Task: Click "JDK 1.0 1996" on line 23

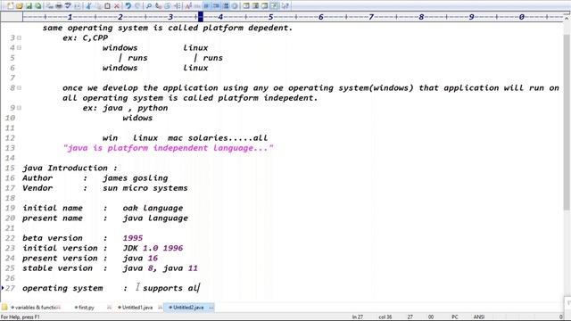Action: pos(153,248)
